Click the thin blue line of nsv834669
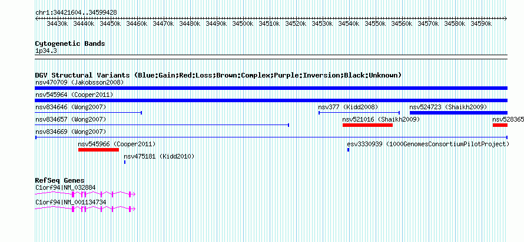524x242 pixels. click(x=271, y=137)
